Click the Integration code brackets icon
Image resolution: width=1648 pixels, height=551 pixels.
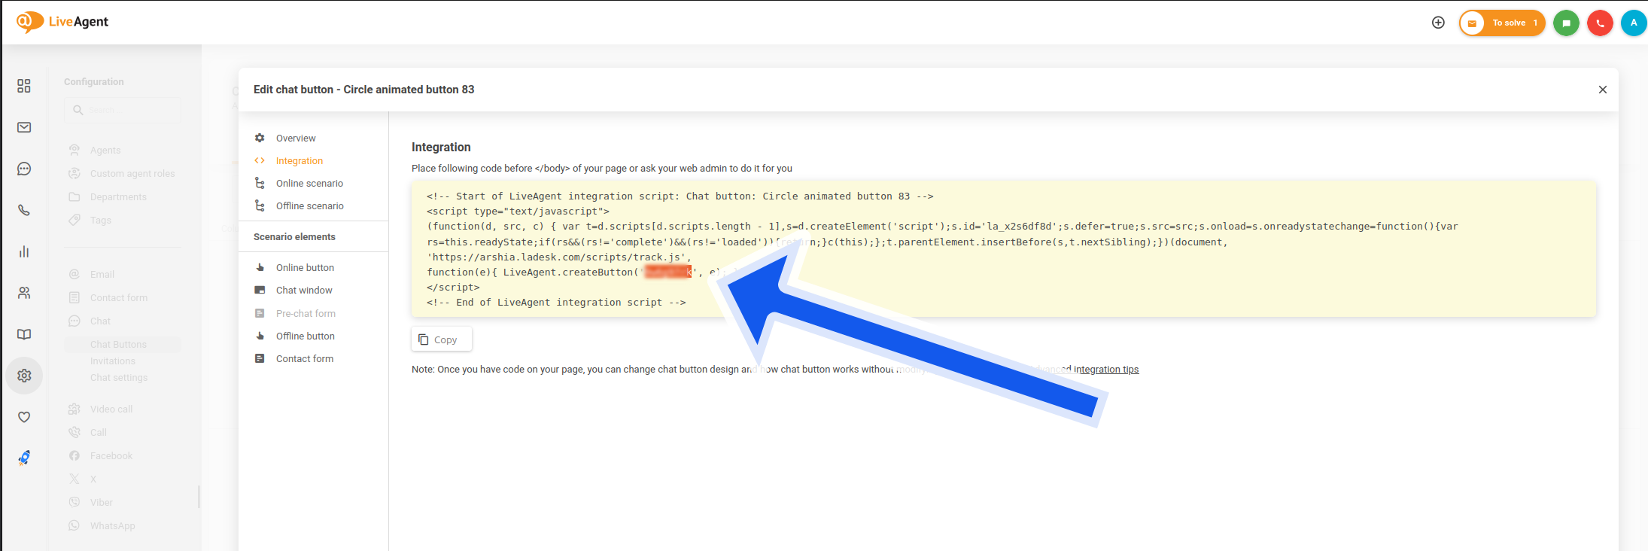260,160
